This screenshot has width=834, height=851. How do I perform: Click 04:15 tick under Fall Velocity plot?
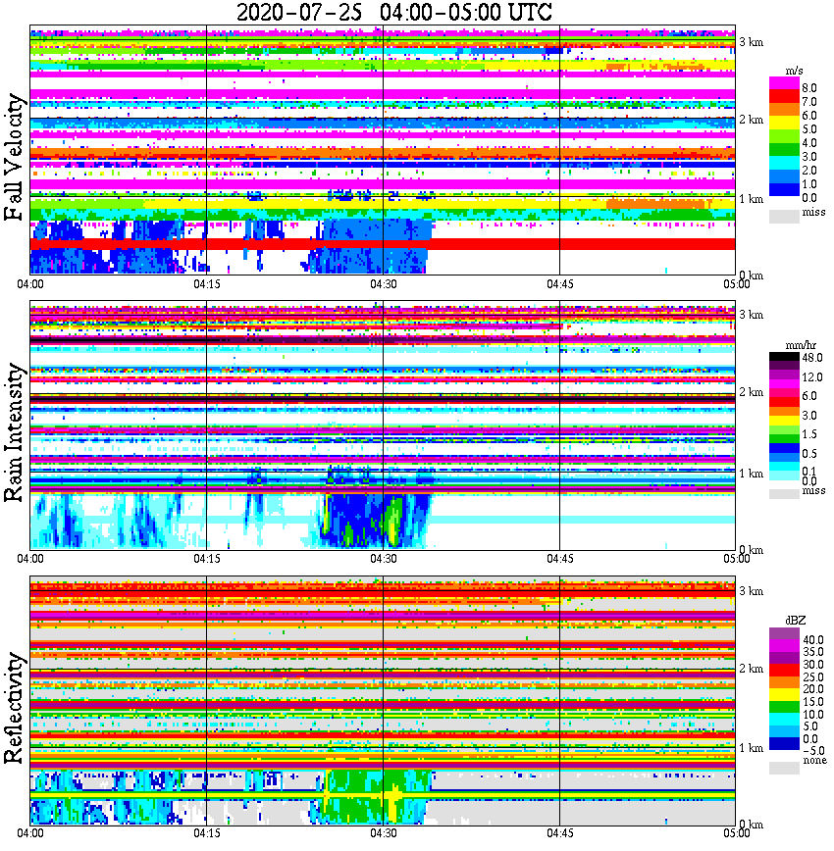[207, 284]
